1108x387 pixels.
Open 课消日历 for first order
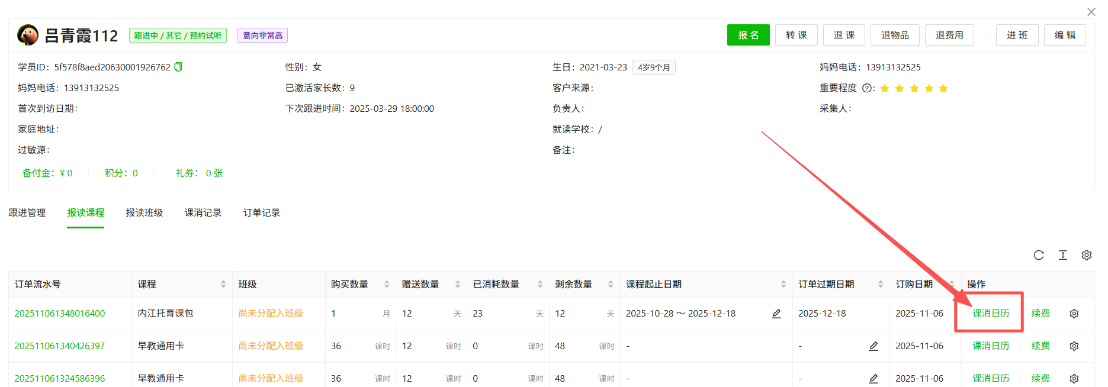pyautogui.click(x=990, y=314)
